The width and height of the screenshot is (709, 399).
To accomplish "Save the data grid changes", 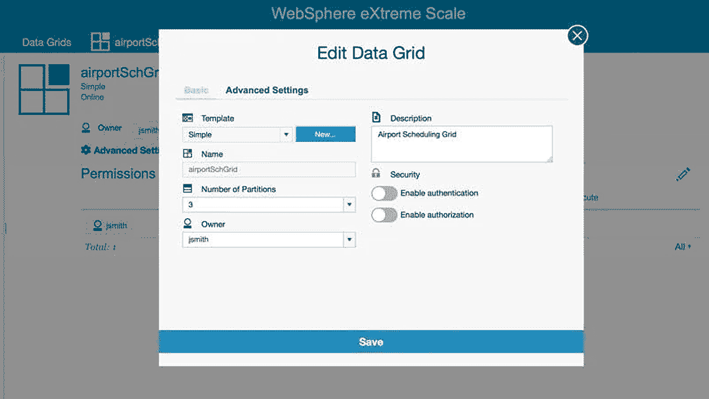I will 371,342.
